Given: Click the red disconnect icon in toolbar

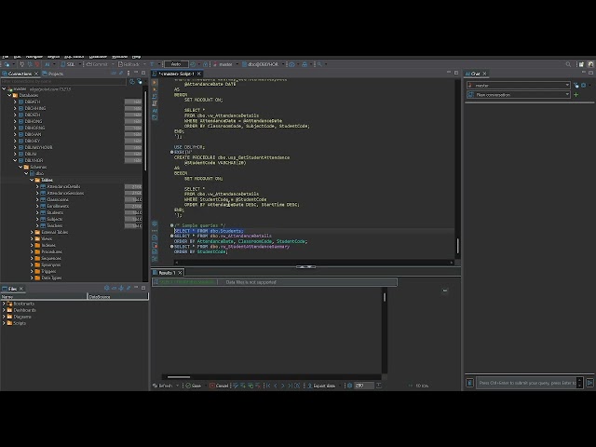Looking at the screenshot, I should [x=37, y=64].
